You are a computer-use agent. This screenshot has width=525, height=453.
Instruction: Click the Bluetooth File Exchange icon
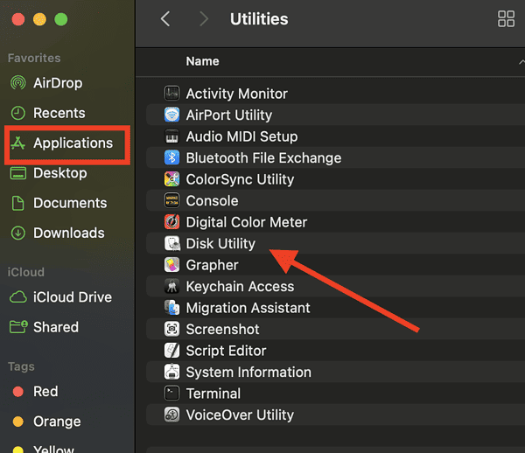[x=171, y=157]
